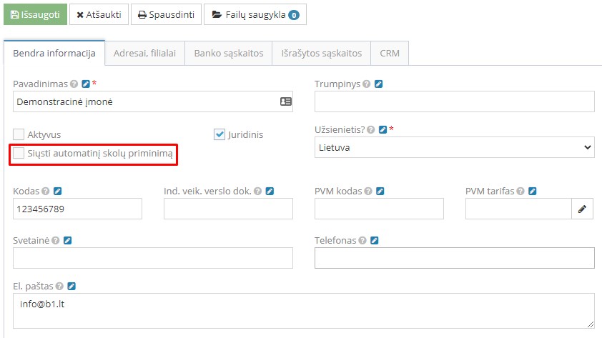Enable Siųsti automatinį skolų priminimą checkbox
The image size is (602, 338).
click(x=19, y=153)
